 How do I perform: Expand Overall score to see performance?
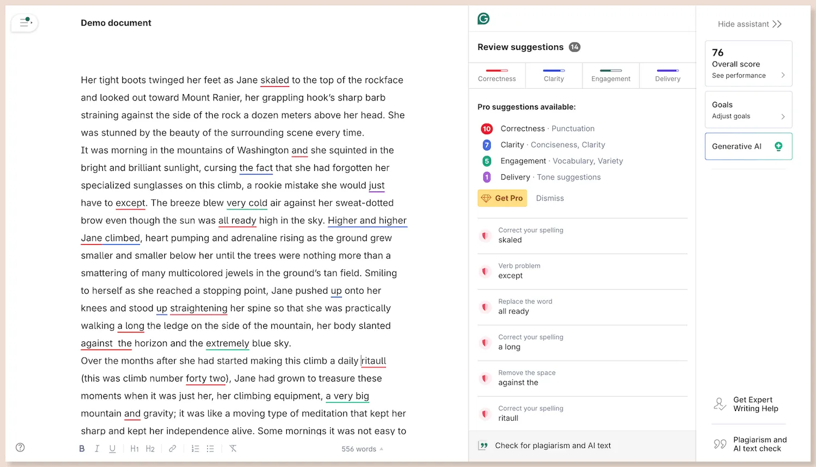click(x=748, y=63)
